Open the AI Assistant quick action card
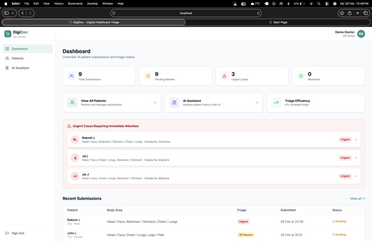372x241 pixels. pyautogui.click(x=214, y=102)
